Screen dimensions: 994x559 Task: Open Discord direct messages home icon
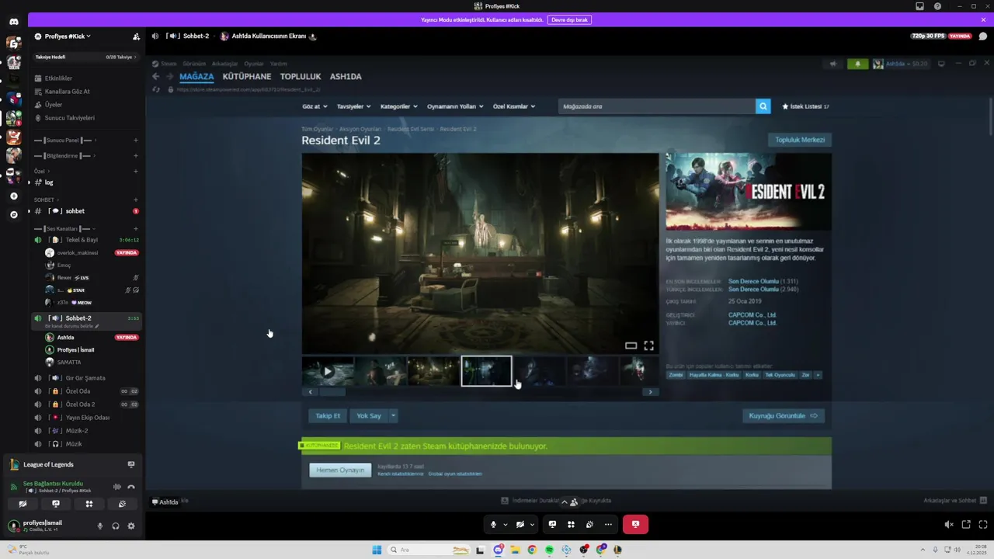[13, 22]
